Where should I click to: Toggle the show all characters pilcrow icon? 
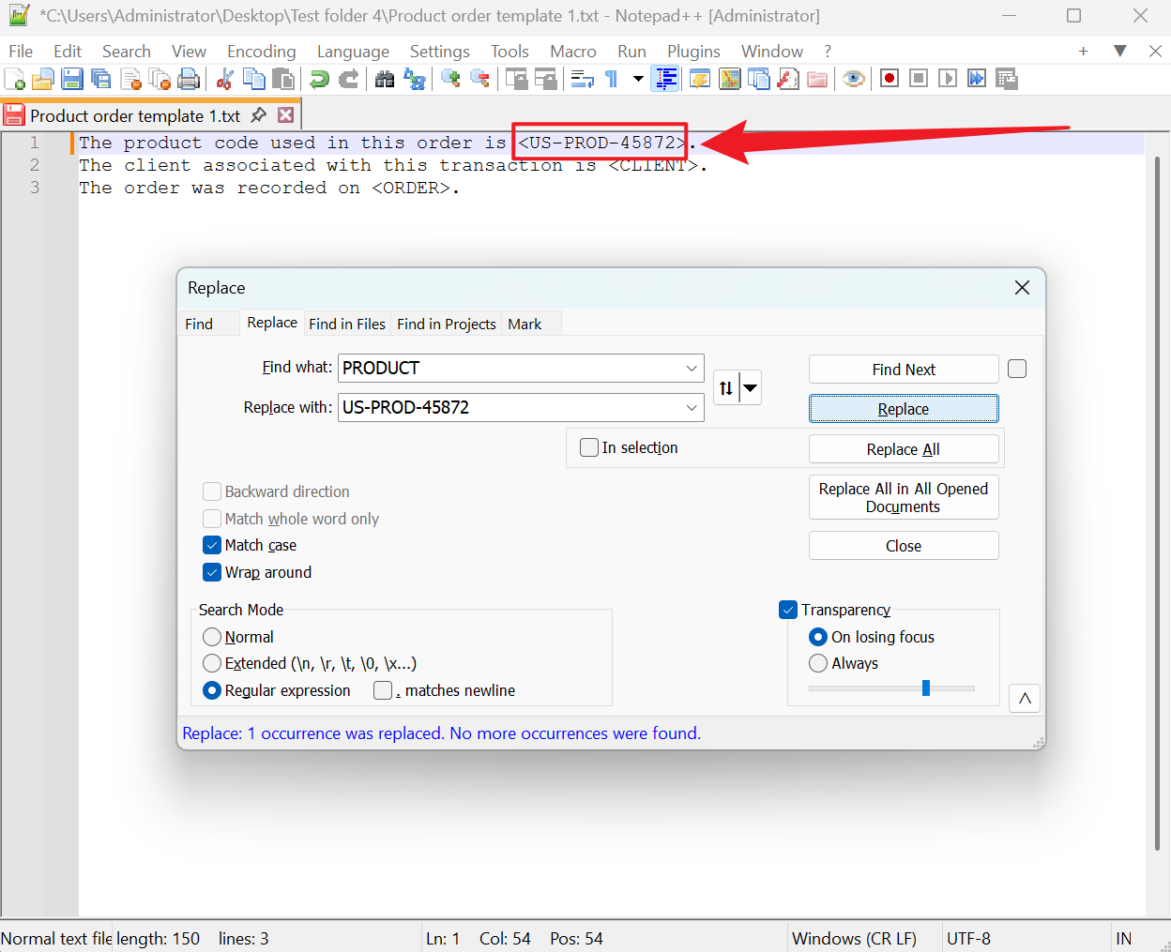pos(611,79)
